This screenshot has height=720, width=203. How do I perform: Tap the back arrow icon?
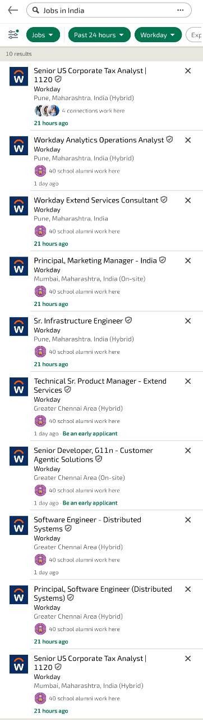pyautogui.click(x=12, y=10)
